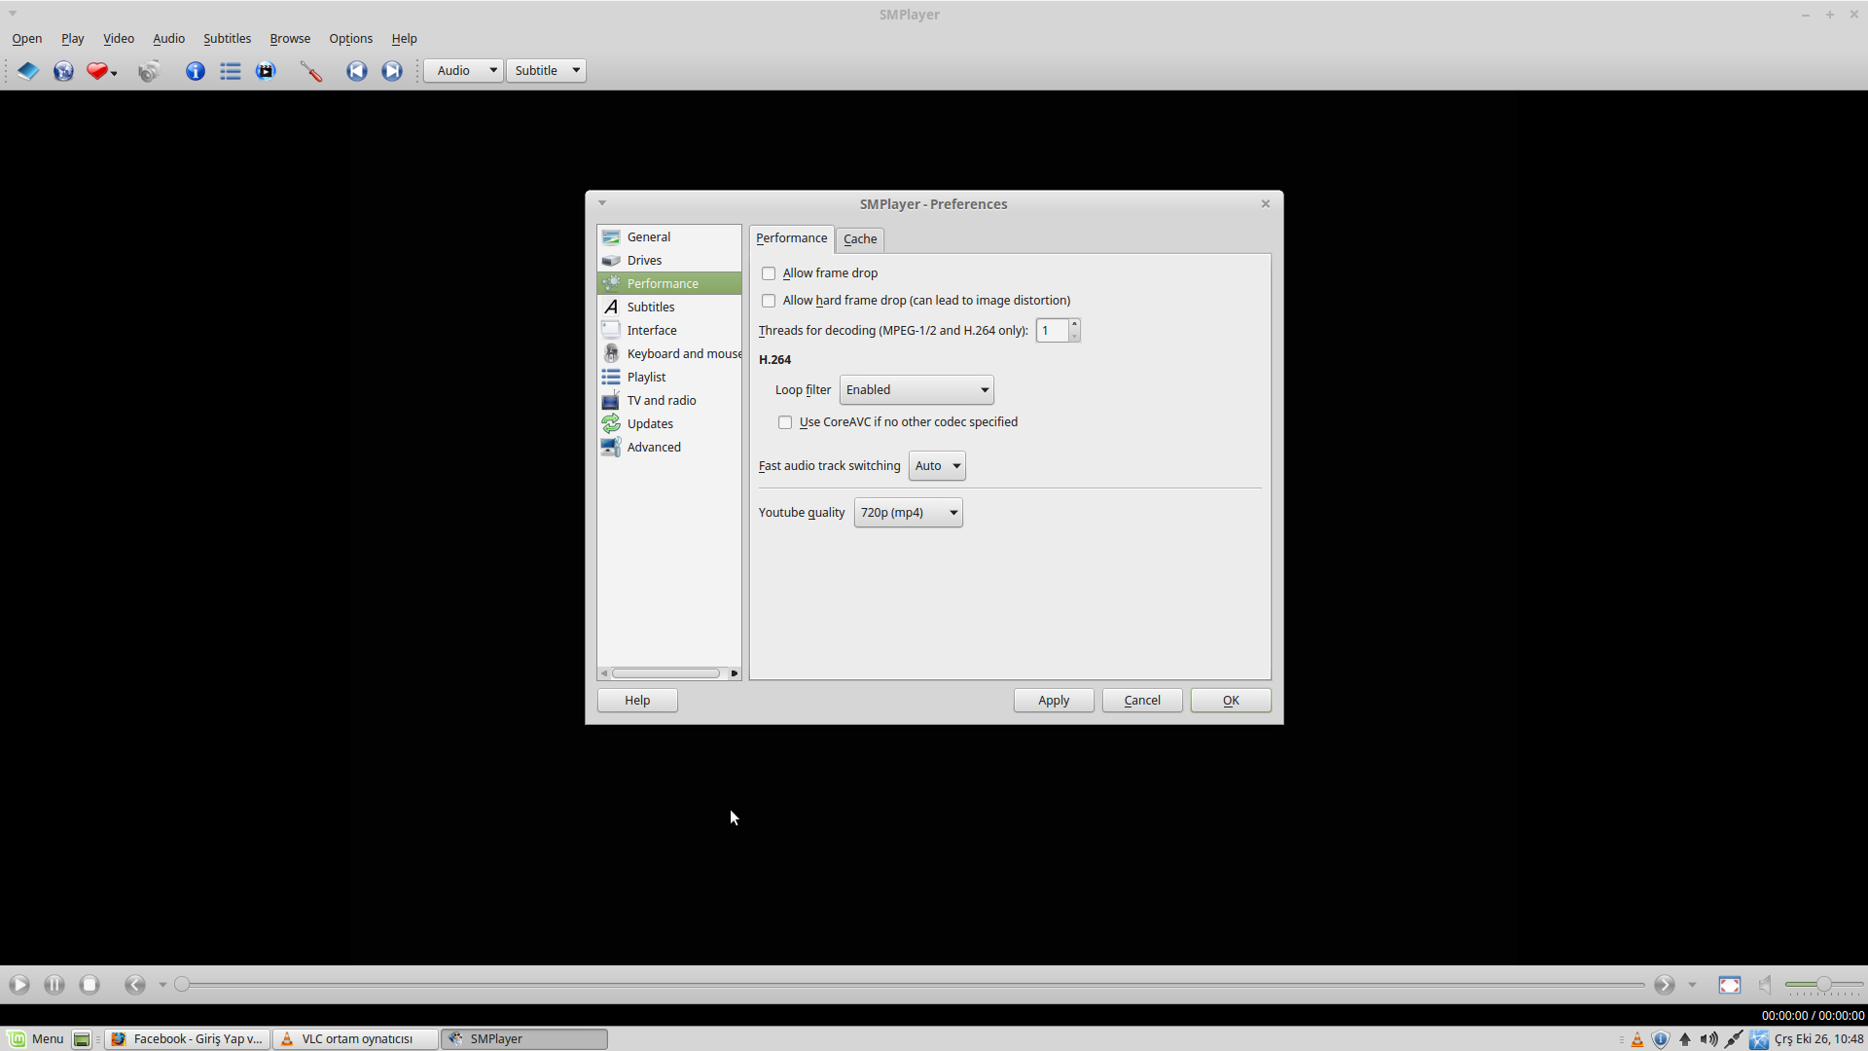
Task: Jump to previous track in toolbar
Action: 357,71
